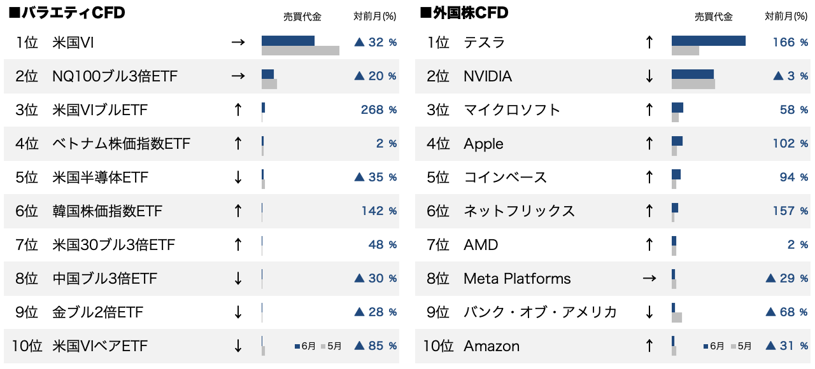The height and width of the screenshot is (369, 815).
Task: Select the NQ100ブル3倍ETF row label
Action: (x=115, y=76)
